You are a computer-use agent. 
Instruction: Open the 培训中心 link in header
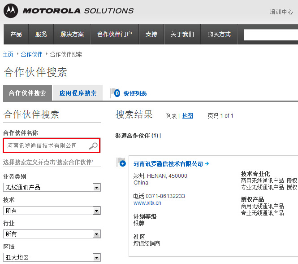tap(281, 12)
